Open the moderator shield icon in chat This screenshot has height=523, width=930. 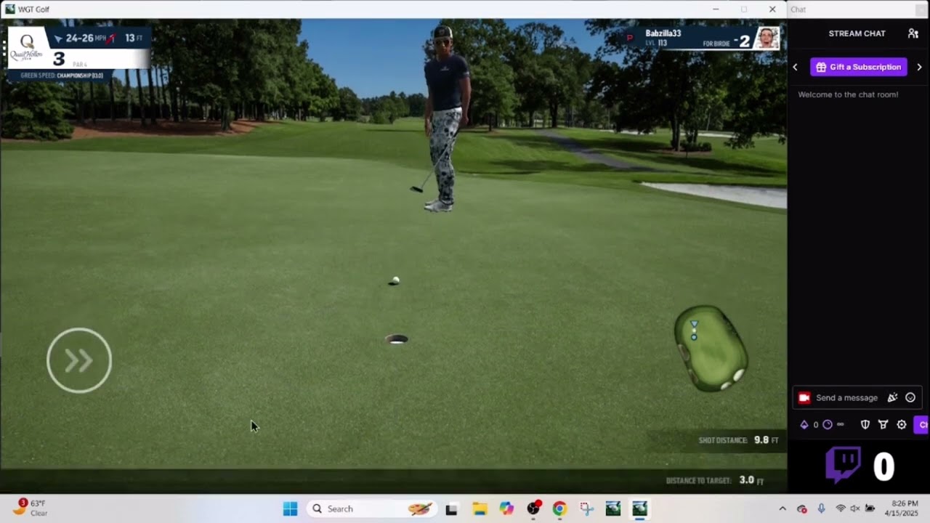(x=865, y=425)
